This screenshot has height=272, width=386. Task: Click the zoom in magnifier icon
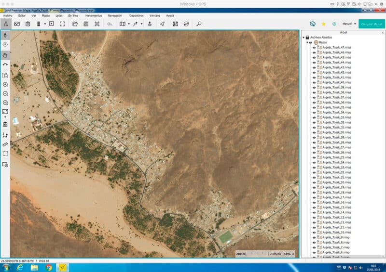5,85
